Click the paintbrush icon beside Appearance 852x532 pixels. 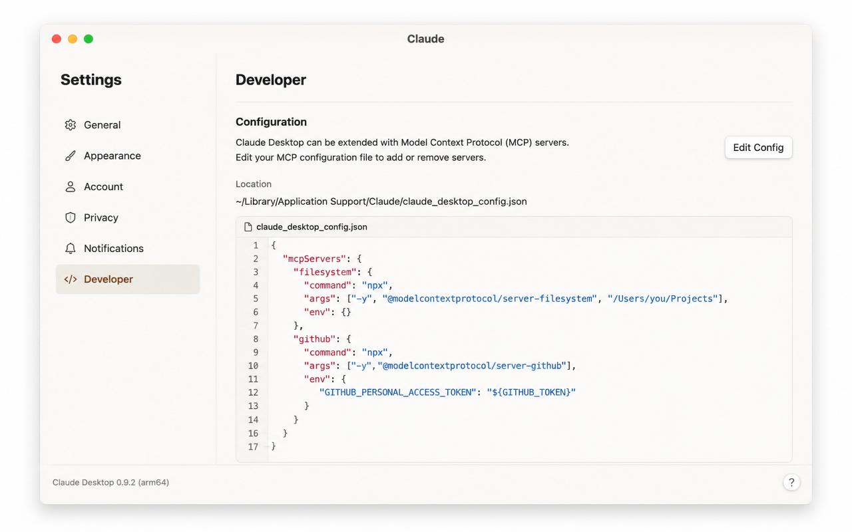[x=71, y=156]
